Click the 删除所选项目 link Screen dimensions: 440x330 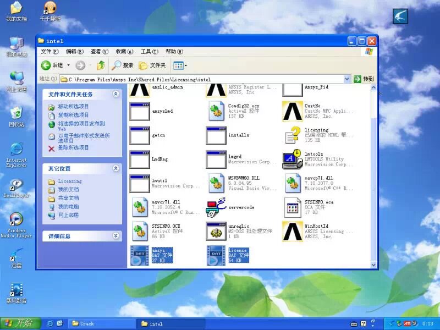[x=73, y=147]
